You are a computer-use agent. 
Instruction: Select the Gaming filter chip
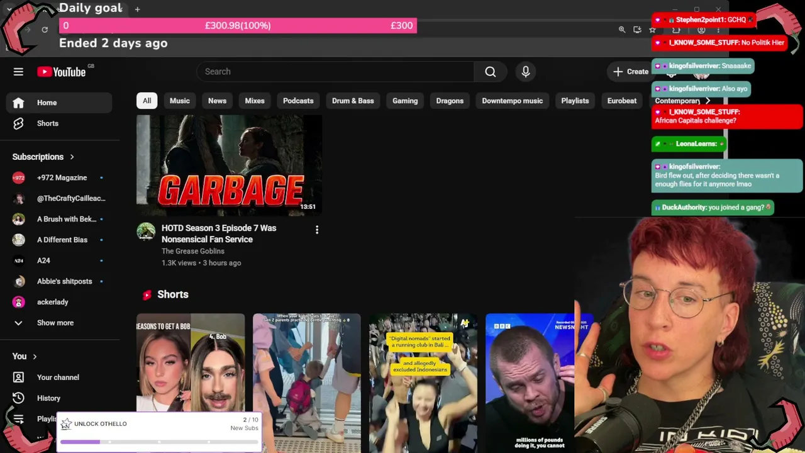(405, 101)
